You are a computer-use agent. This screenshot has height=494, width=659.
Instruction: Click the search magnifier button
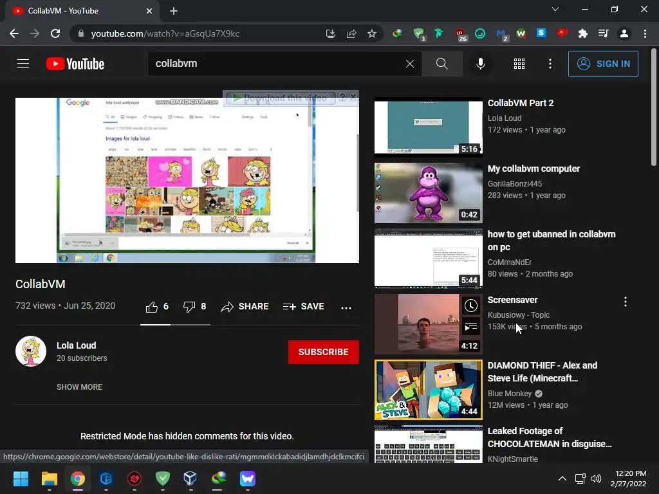pos(441,64)
